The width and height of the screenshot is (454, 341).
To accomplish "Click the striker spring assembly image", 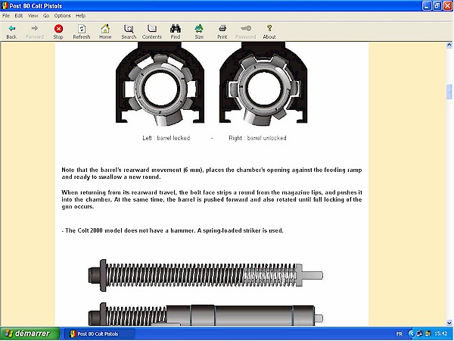I will pos(206,275).
